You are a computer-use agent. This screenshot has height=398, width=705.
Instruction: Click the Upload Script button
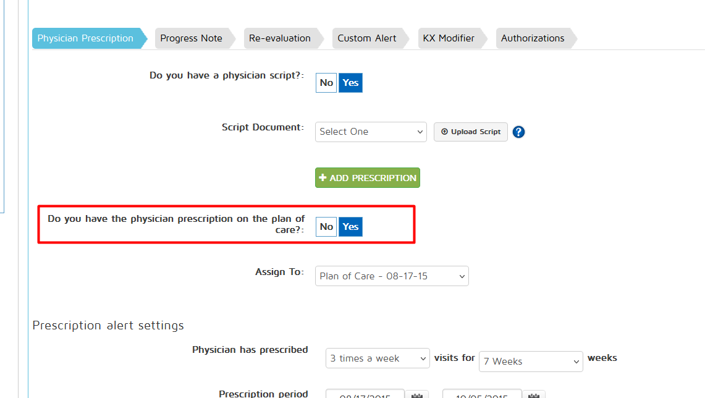click(471, 132)
